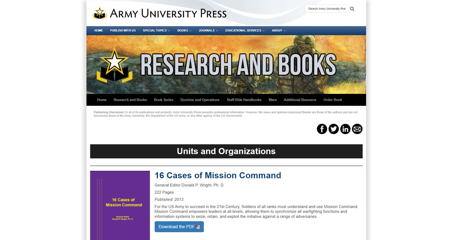Expand the Special Topics dropdown menu
The width and height of the screenshot is (452, 240).
[x=156, y=31]
